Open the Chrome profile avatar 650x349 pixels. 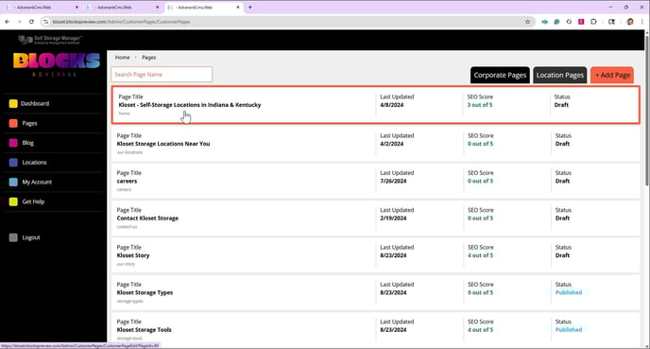pos(630,22)
